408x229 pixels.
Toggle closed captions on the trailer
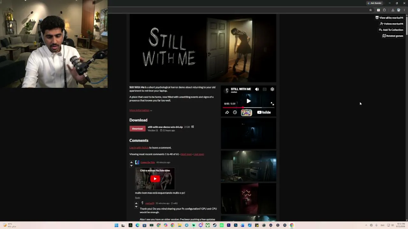(265, 89)
